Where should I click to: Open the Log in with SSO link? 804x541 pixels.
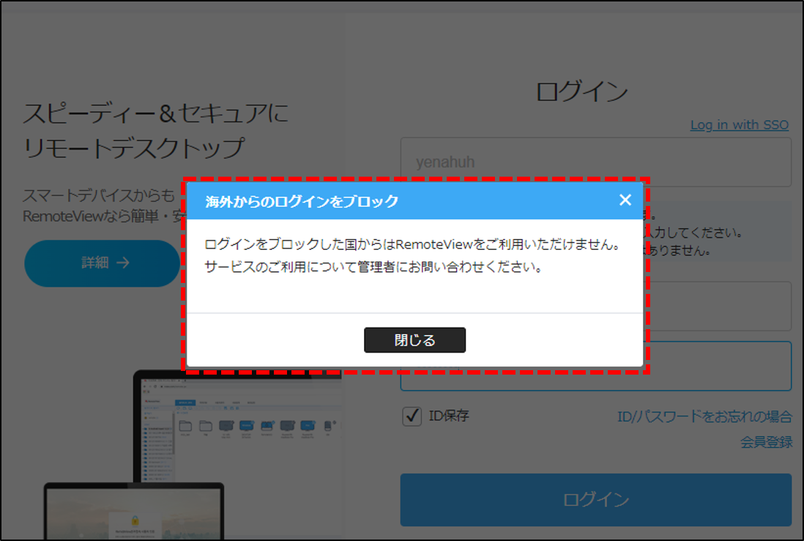[740, 125]
